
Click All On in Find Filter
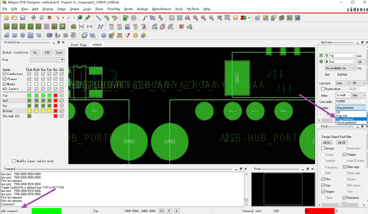327,142
